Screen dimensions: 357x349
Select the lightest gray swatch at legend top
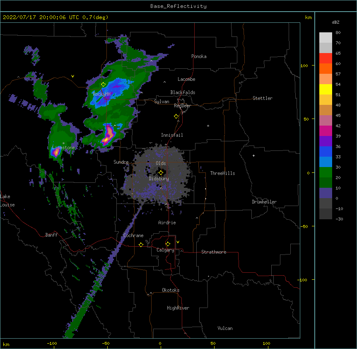pyautogui.click(x=326, y=37)
